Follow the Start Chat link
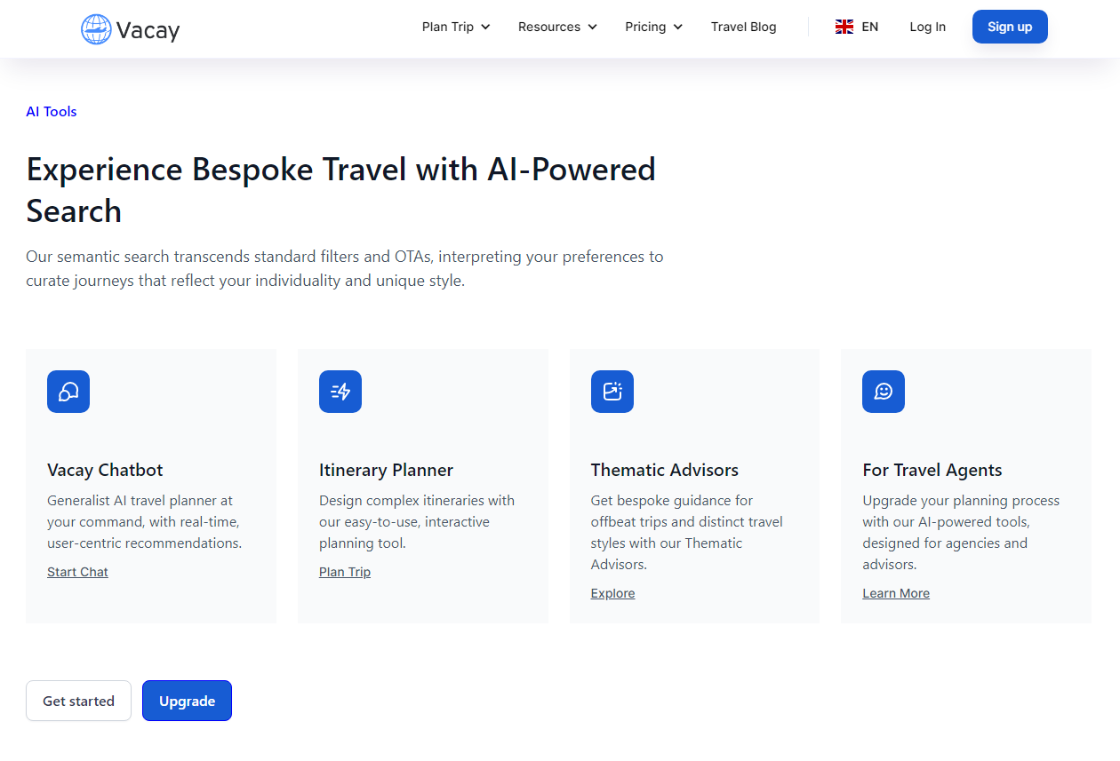 77,572
